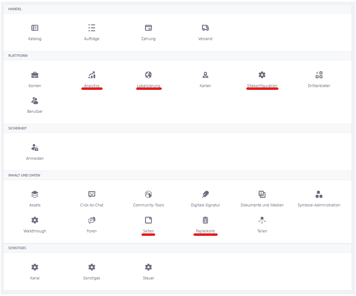Viewport: 356px width, 296px height.
Task: Open the Katalog icon under Handel
Action: click(x=35, y=28)
